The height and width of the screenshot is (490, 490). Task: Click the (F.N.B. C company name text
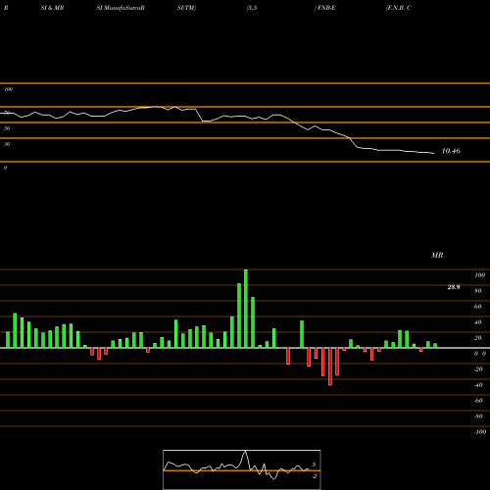pos(398,8)
